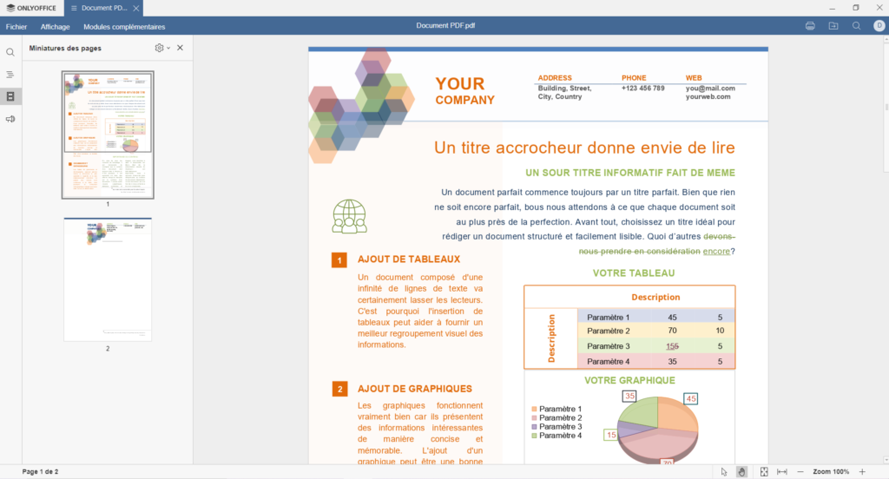Click the Paramètre 4 legend color swatch
Image resolution: width=889 pixels, height=479 pixels.
[534, 436]
